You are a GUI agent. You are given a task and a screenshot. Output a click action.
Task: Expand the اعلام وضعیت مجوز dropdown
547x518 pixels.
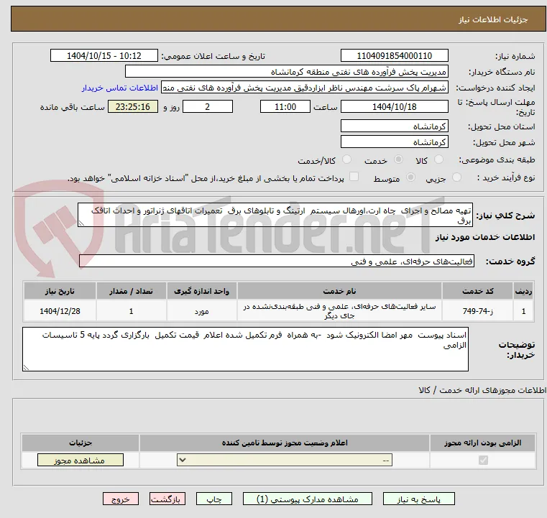[285, 460]
